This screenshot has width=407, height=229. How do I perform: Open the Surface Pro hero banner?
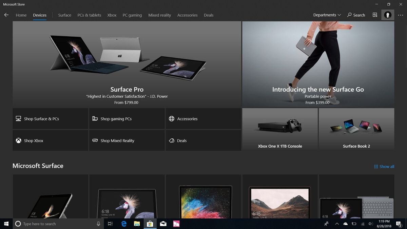click(127, 64)
